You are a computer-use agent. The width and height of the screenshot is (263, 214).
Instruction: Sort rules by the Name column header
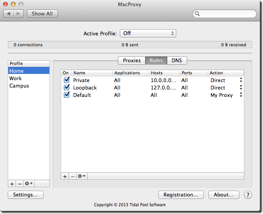[92, 73]
